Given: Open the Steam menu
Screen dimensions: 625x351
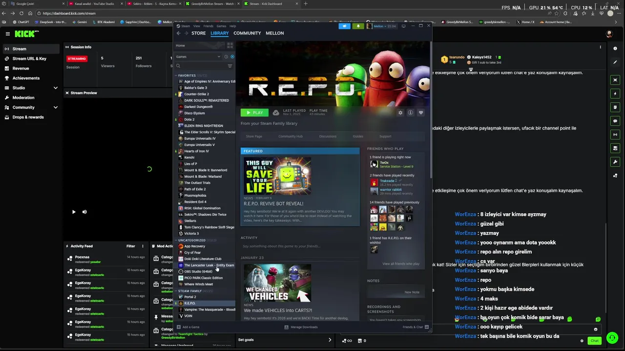Looking at the screenshot, I should [186, 26].
